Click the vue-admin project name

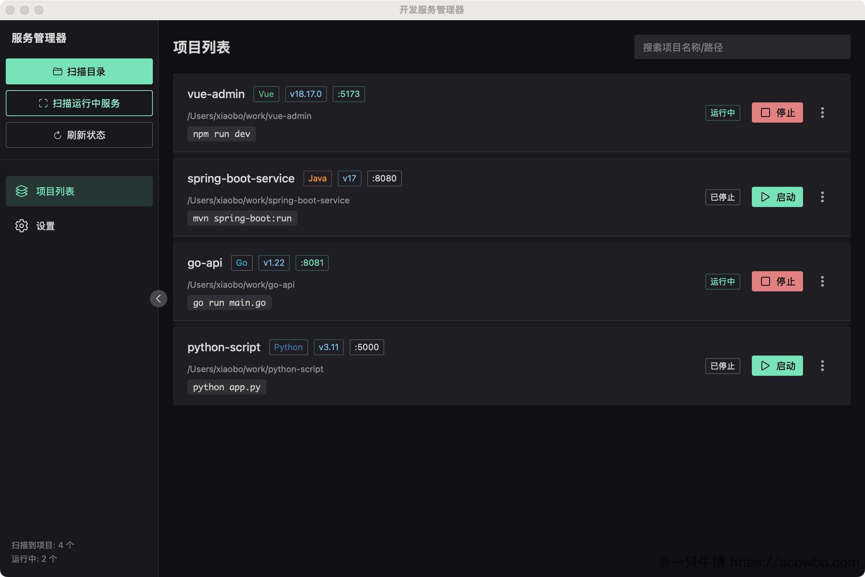[216, 94]
